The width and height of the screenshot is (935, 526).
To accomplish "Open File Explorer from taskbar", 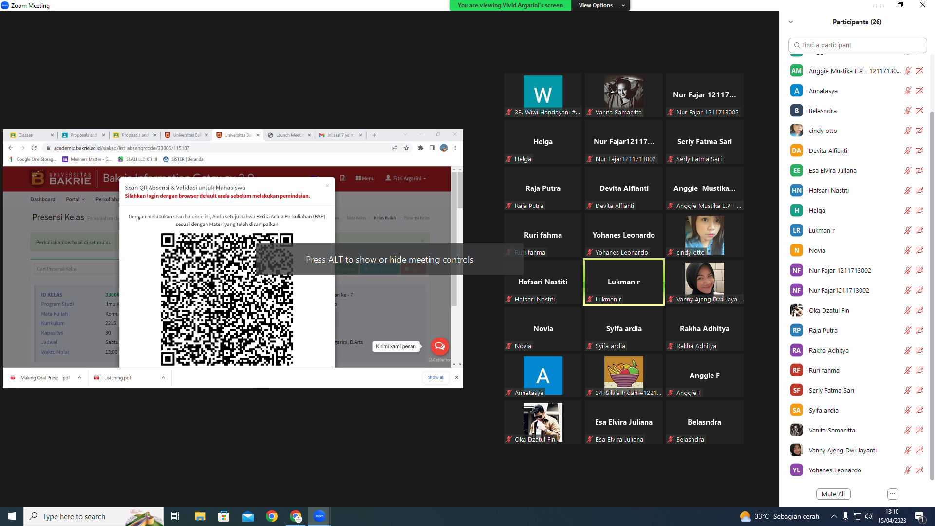I will pos(200,516).
